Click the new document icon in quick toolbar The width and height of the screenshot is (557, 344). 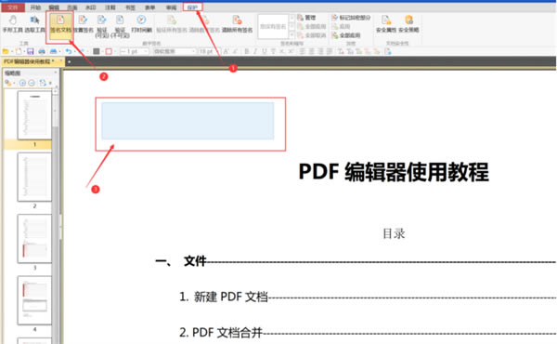[x=19, y=51]
